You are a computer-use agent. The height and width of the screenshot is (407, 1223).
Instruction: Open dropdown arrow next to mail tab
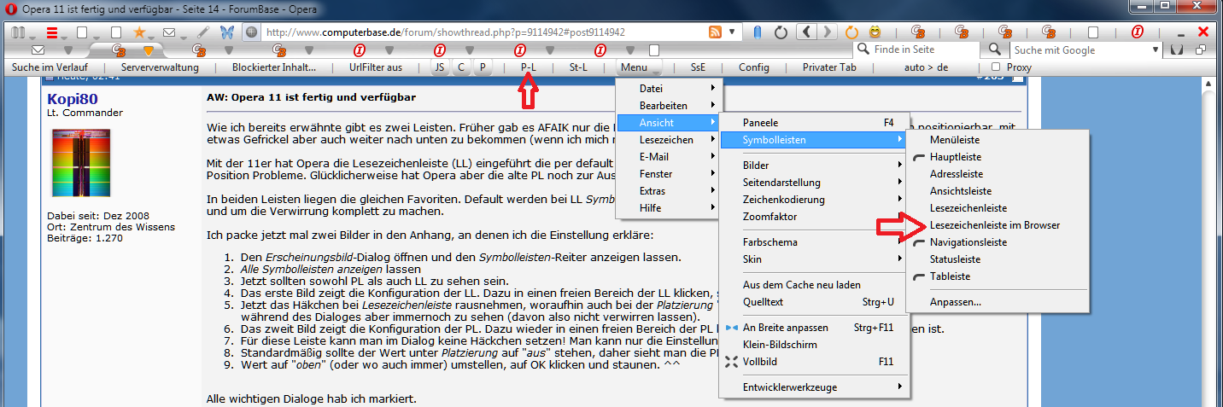67,50
